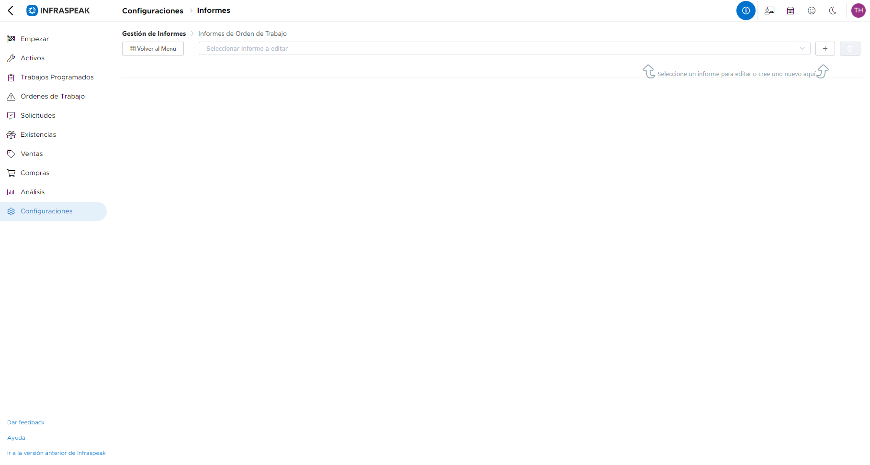Open the Infraspeak logo home link
The width and height of the screenshot is (870, 465).
58,11
